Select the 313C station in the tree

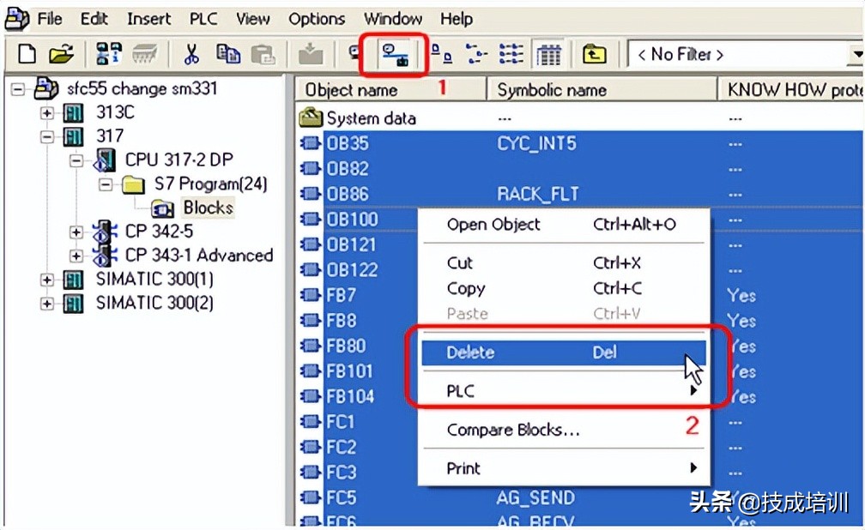coord(115,112)
